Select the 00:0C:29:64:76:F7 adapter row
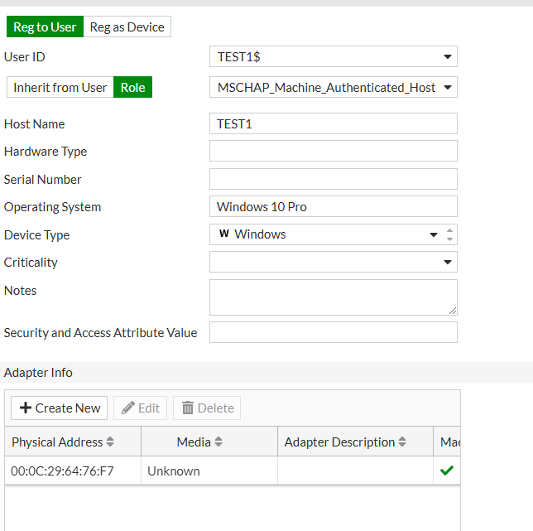The width and height of the screenshot is (533, 531). point(63,471)
